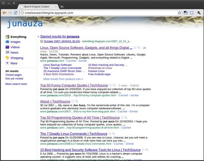The image size is (204, 161).
Task: Bookmark page with address bar star
Action: tap(179, 13)
